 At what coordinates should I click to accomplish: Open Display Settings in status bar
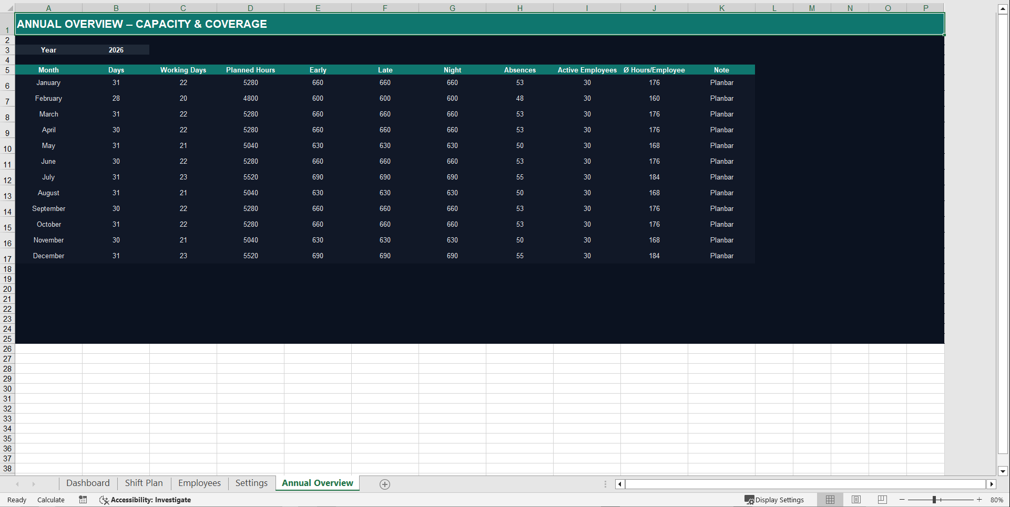[x=774, y=500]
